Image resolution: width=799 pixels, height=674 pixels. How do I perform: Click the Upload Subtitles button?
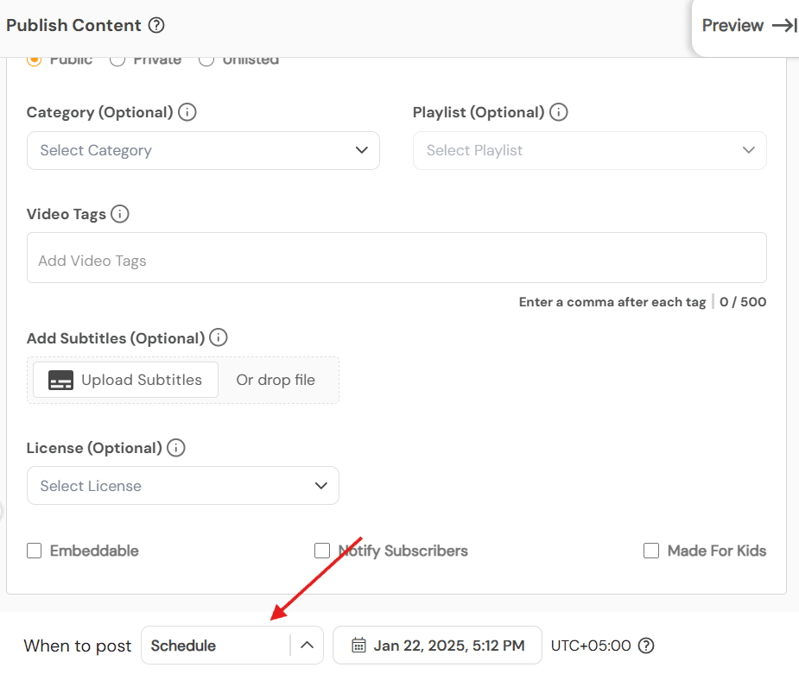pyautogui.click(x=124, y=380)
